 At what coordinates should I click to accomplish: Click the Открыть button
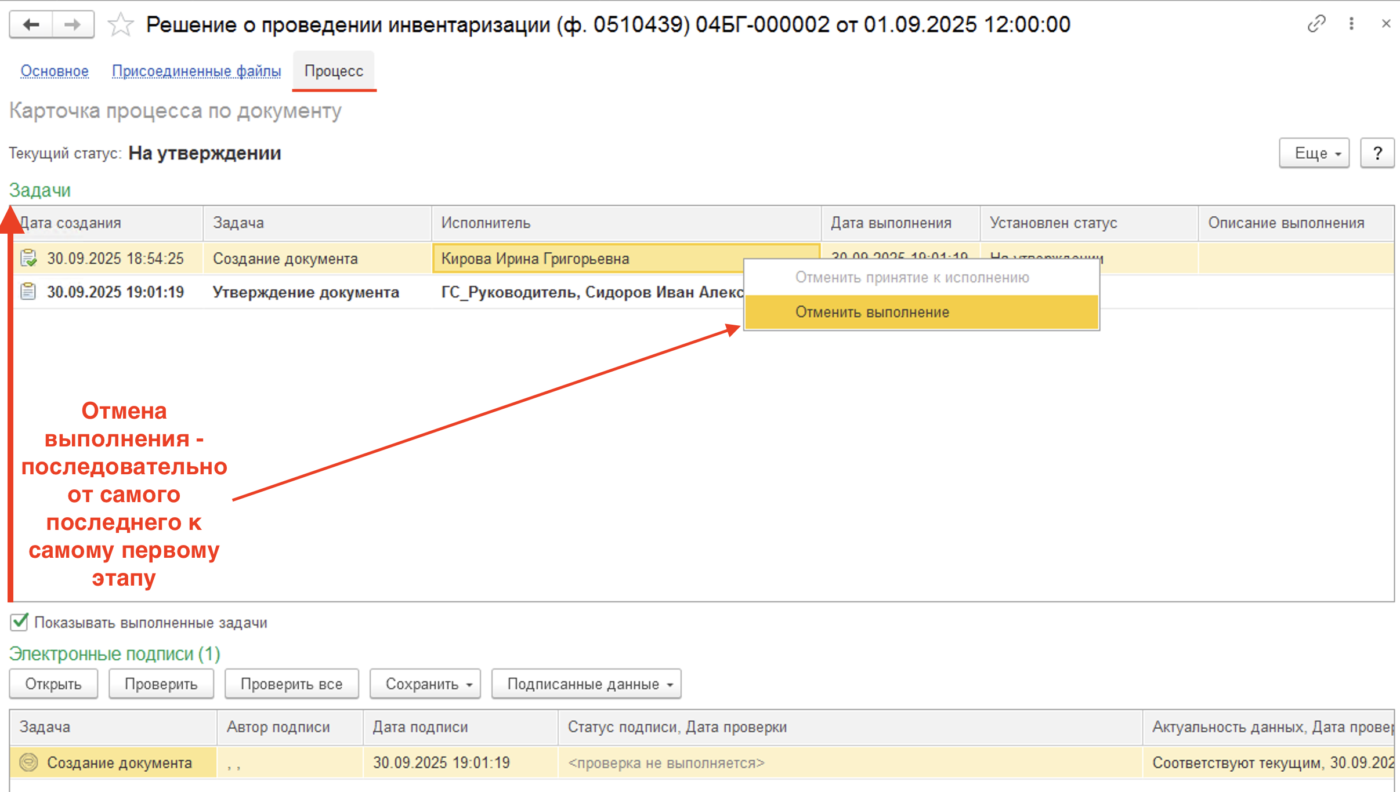click(53, 684)
